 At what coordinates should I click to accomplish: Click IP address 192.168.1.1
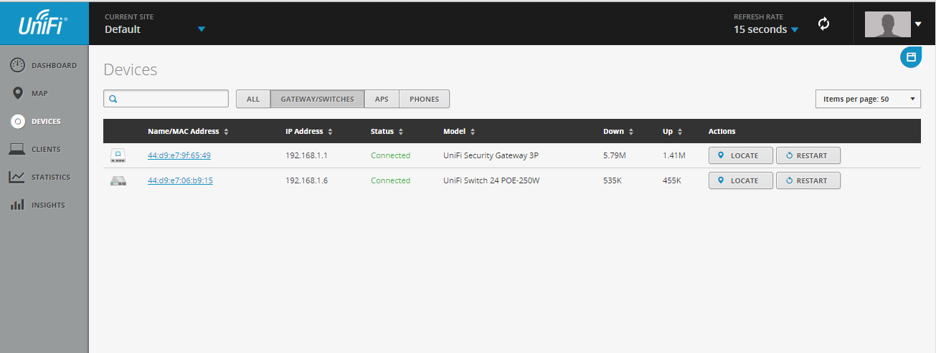[306, 155]
